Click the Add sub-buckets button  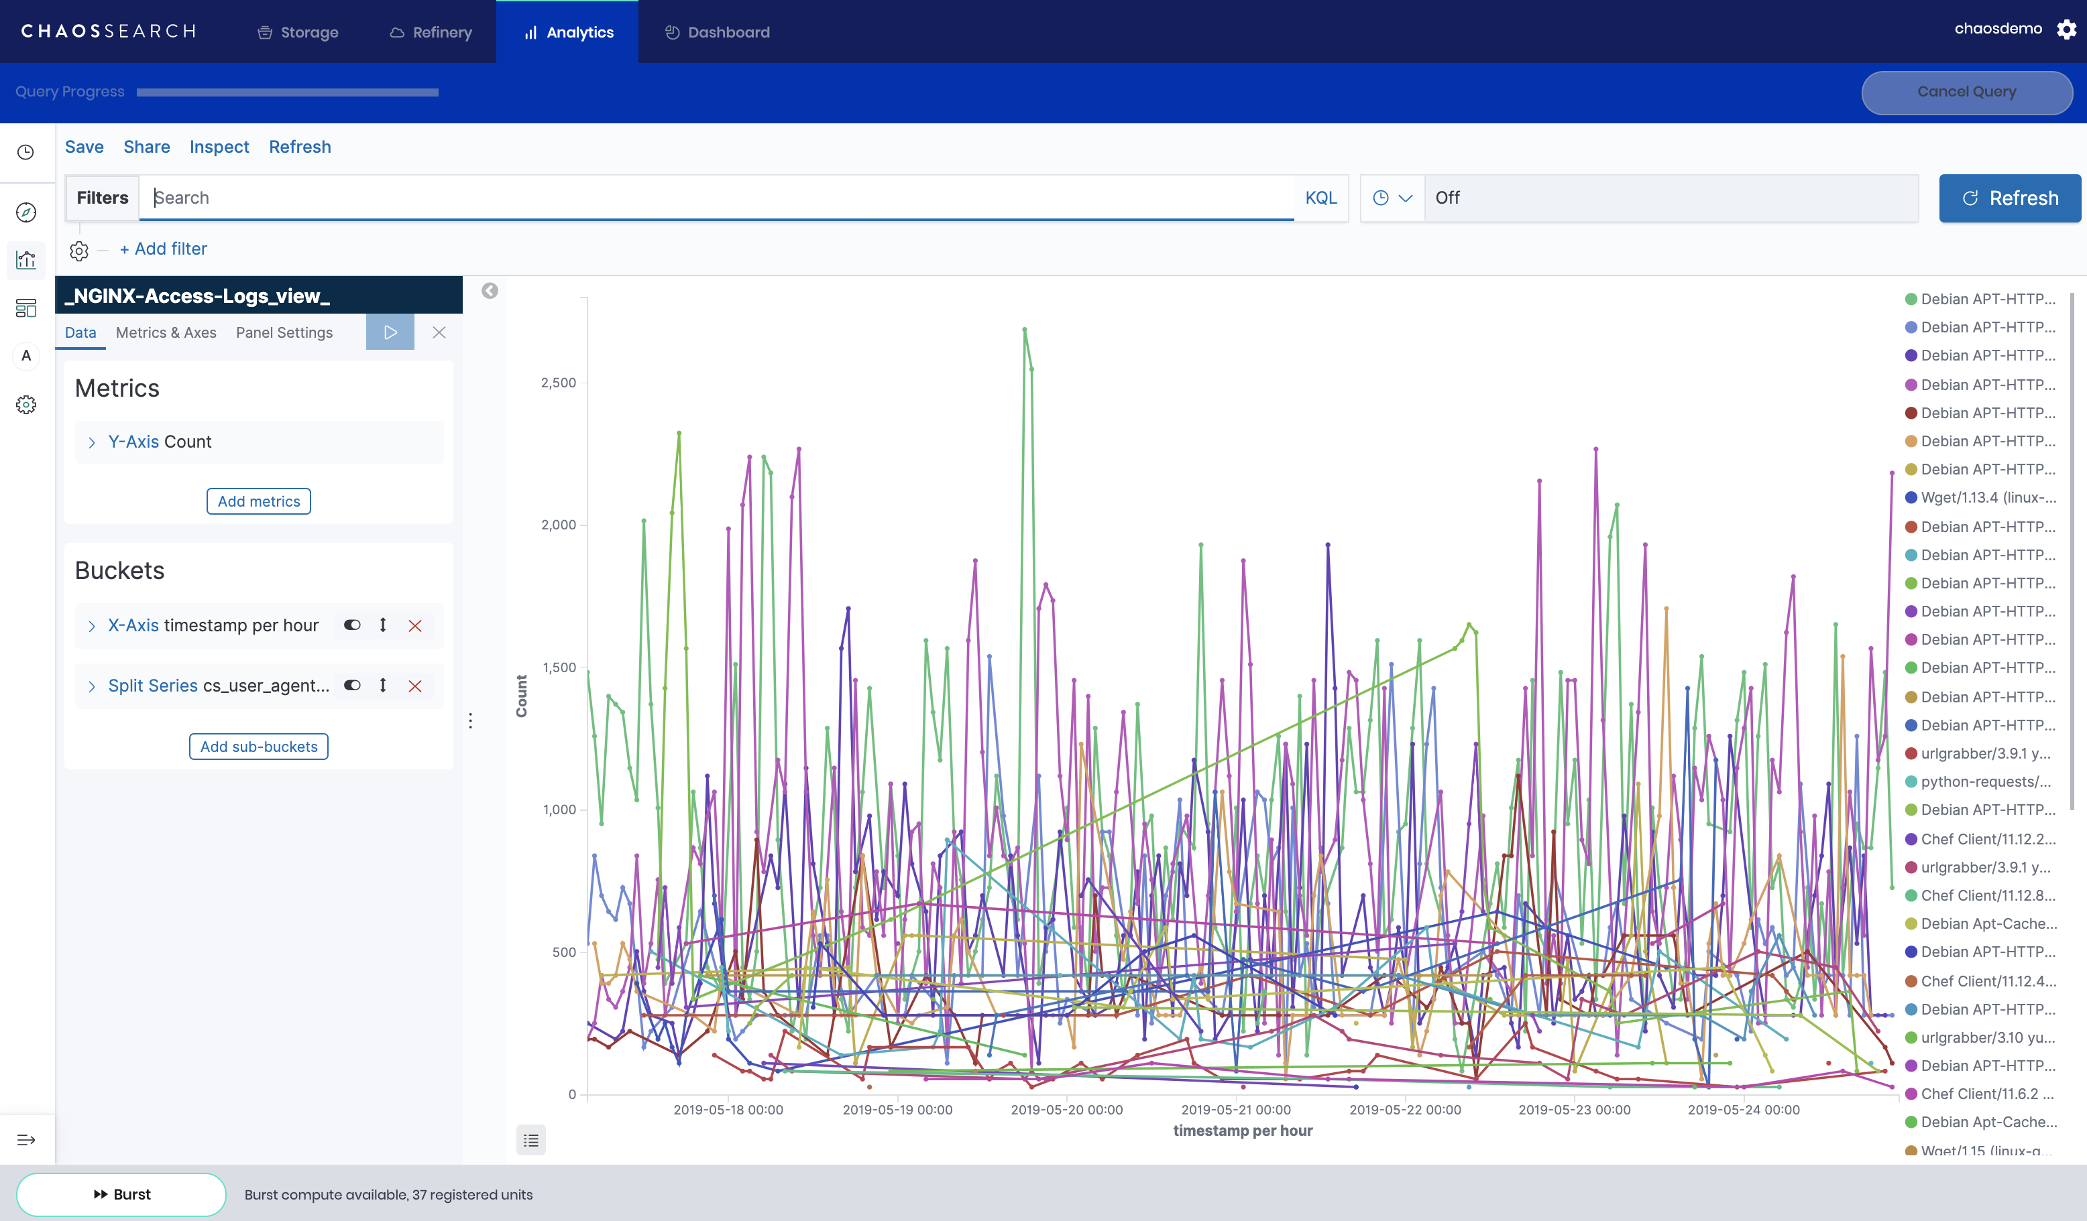[258, 747]
